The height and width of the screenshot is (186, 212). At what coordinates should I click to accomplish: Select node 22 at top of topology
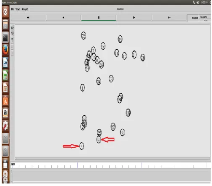[x=84, y=36]
